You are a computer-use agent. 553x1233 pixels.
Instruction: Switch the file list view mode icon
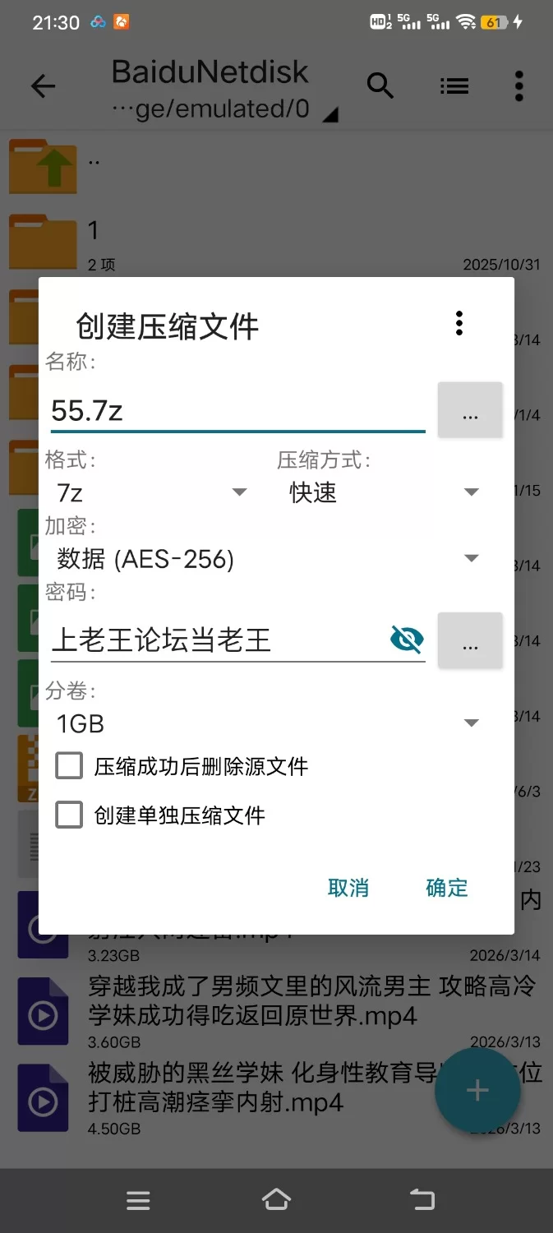454,85
